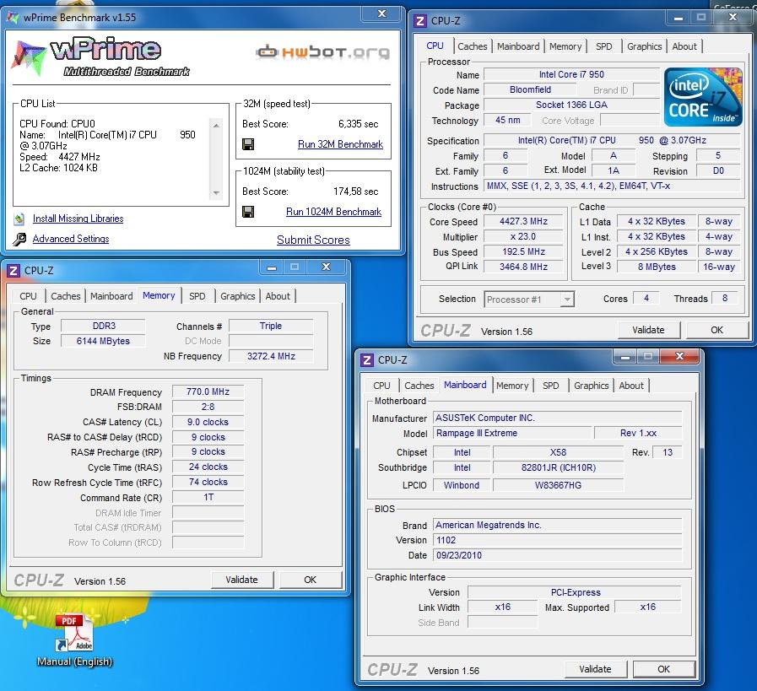The height and width of the screenshot is (691, 757).
Task: Select the Mainboard tab in the Memory window
Action: click(x=111, y=296)
